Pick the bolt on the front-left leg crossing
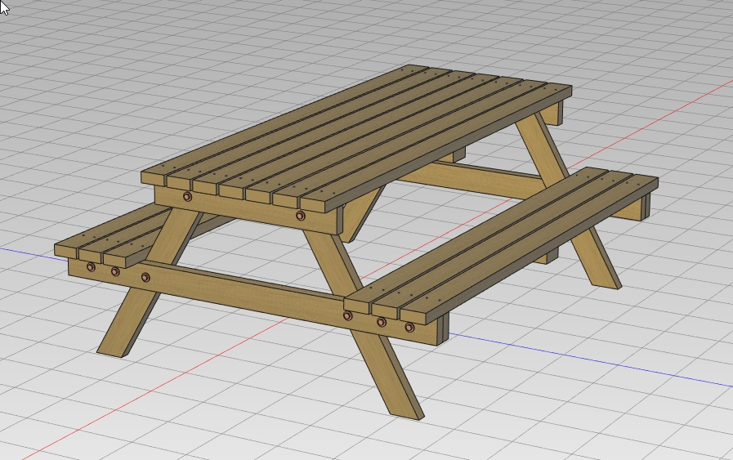 pyautogui.click(x=145, y=277)
